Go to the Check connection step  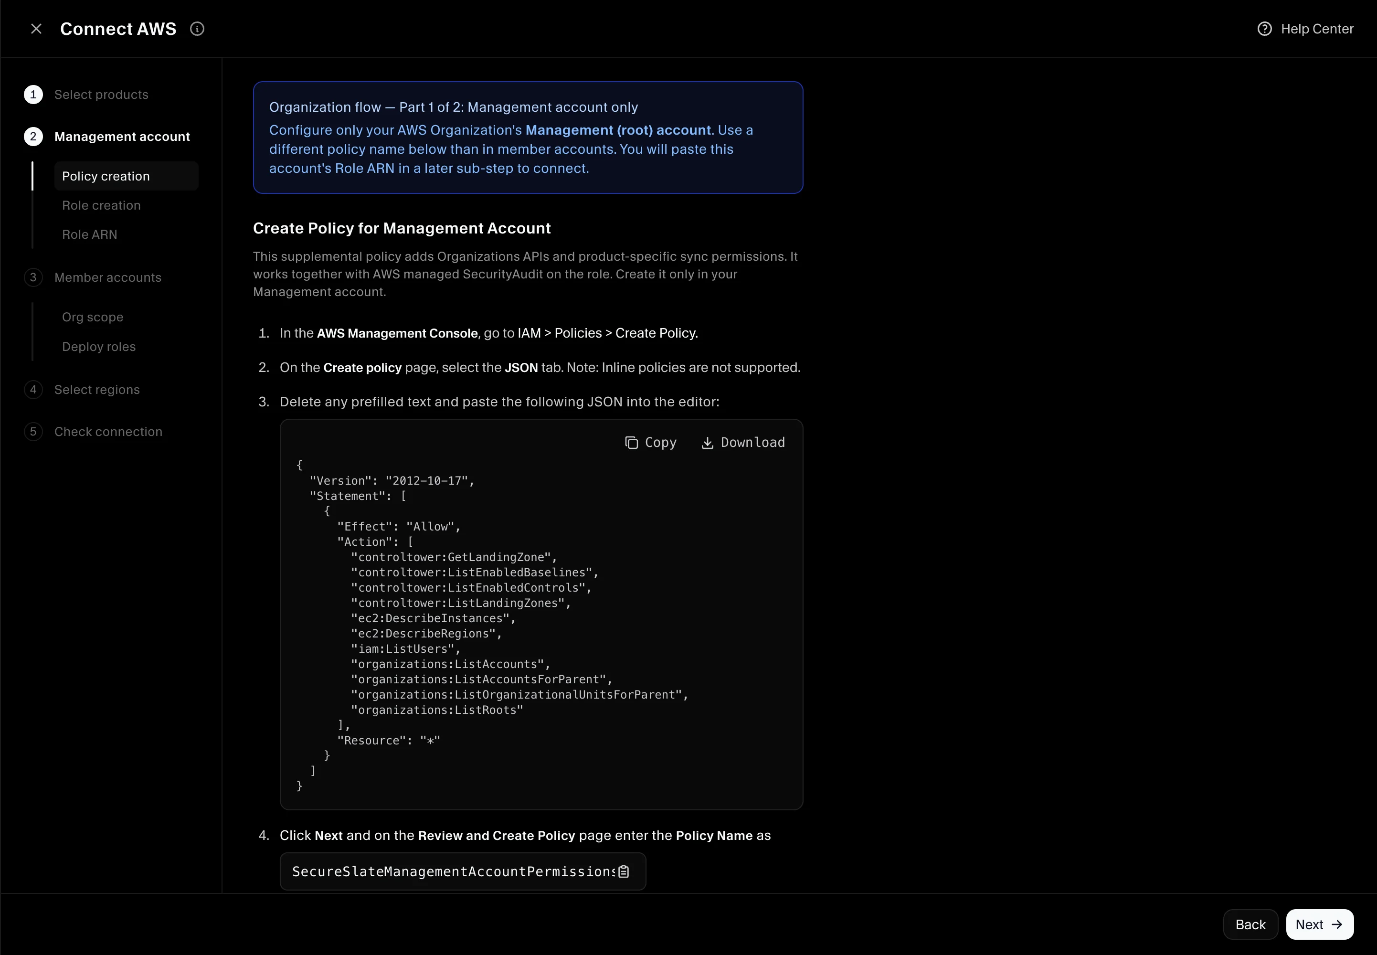pyautogui.click(x=108, y=432)
